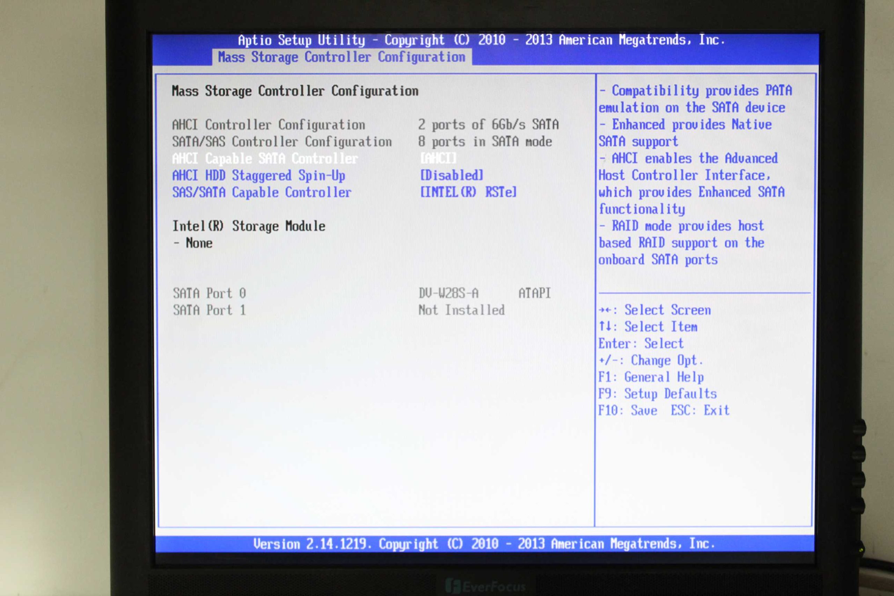Screen dimensions: 894x596
Task: Click the 'ESC: Exit' key hint
Action: pos(700,411)
